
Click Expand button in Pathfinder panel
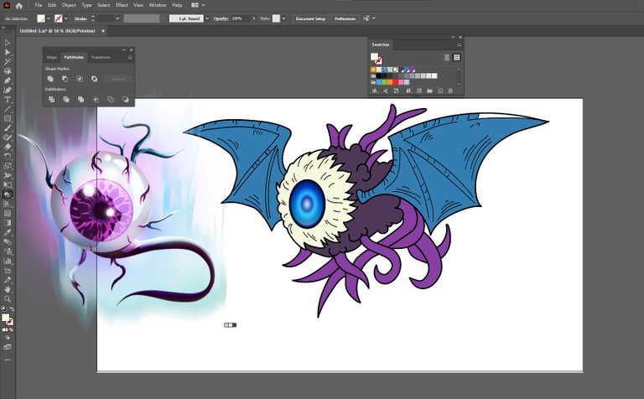(118, 79)
